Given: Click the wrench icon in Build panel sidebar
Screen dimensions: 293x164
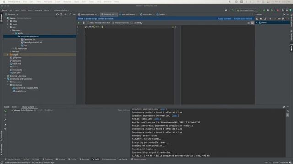Looking at the screenshot, I should coord(5,120).
